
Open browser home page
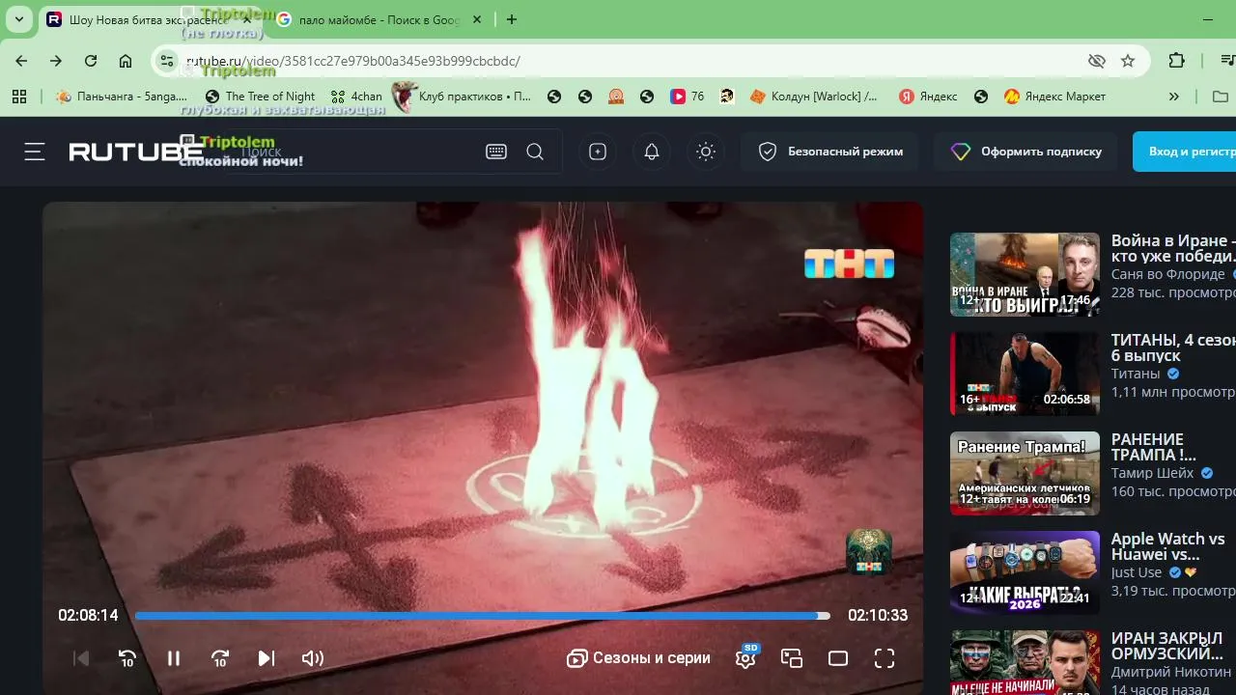126,61
